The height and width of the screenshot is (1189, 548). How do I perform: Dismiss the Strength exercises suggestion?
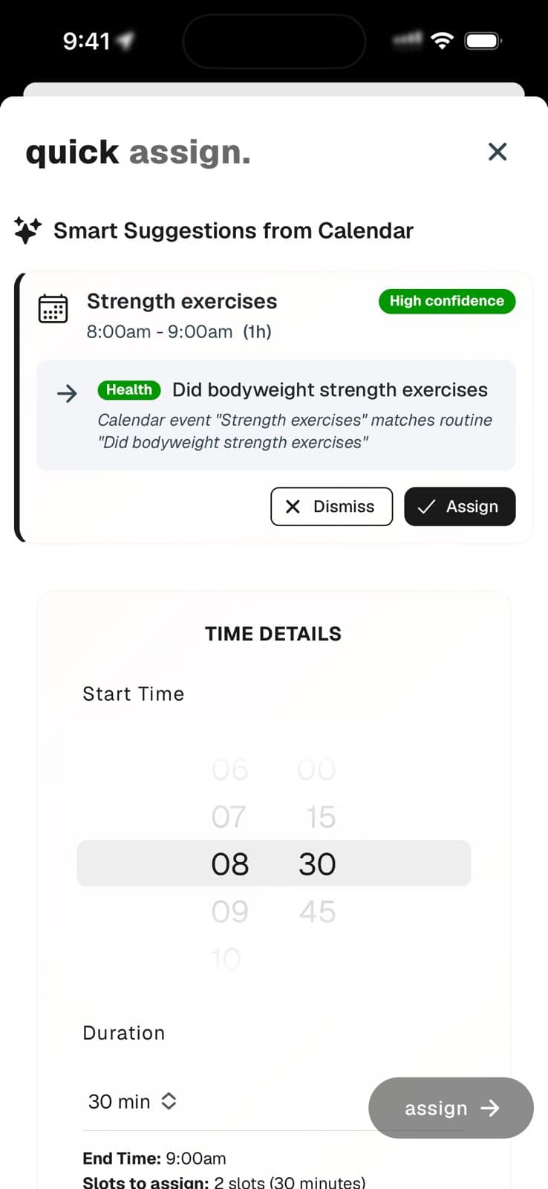click(x=331, y=506)
